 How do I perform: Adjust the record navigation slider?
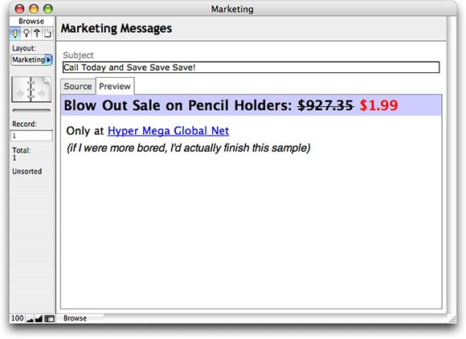(31, 110)
